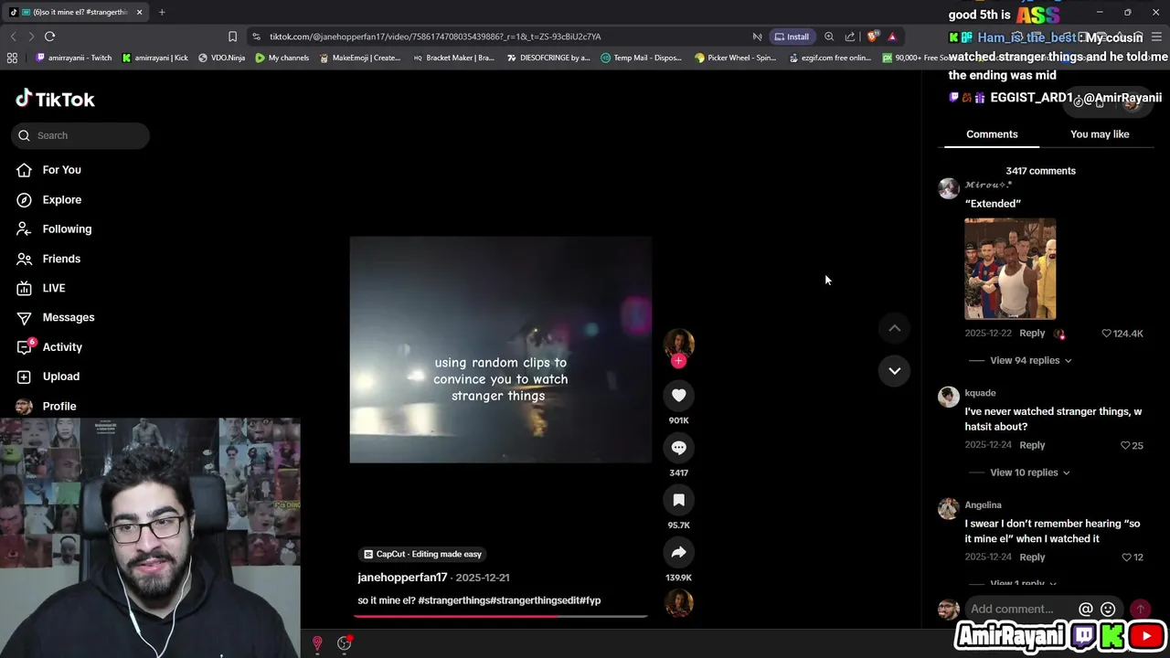Reply to Mirou's comment
The image size is (1170, 658).
point(1032,334)
